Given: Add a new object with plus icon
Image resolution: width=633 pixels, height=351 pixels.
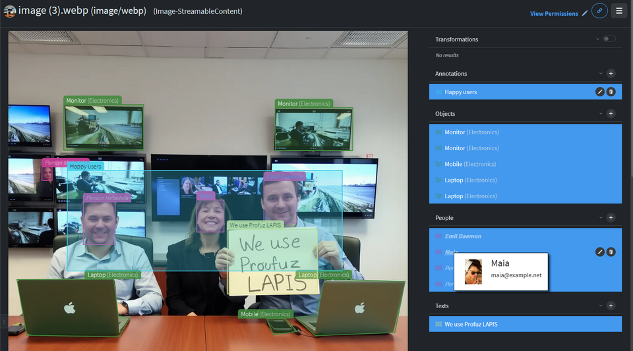Looking at the screenshot, I should 611,114.
